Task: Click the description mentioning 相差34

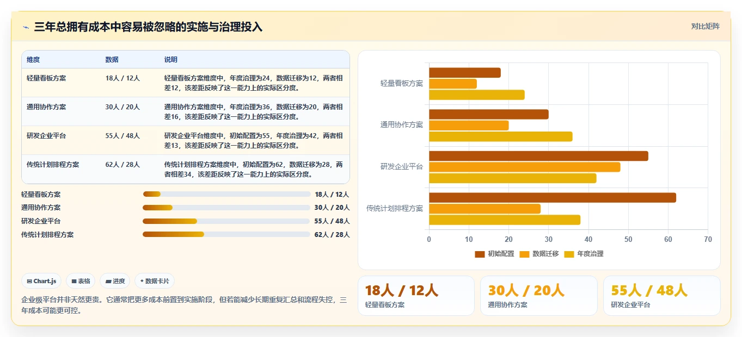Action: 254,169
